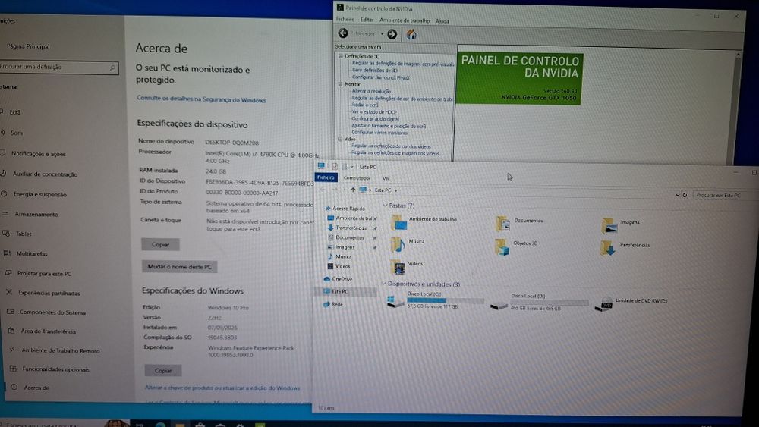Open the Ver ribbon tab in Explorer

click(x=386, y=178)
